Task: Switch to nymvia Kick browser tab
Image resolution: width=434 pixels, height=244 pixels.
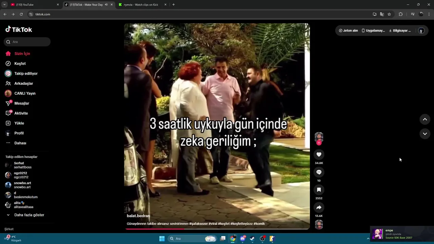Action: tap(142, 5)
